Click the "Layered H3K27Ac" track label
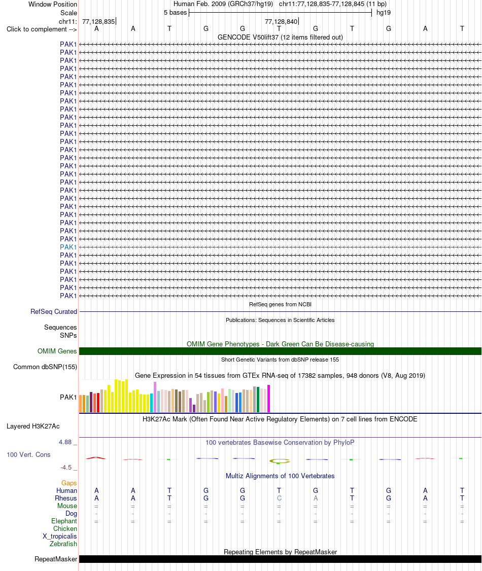The image size is (482, 571). pos(33,426)
